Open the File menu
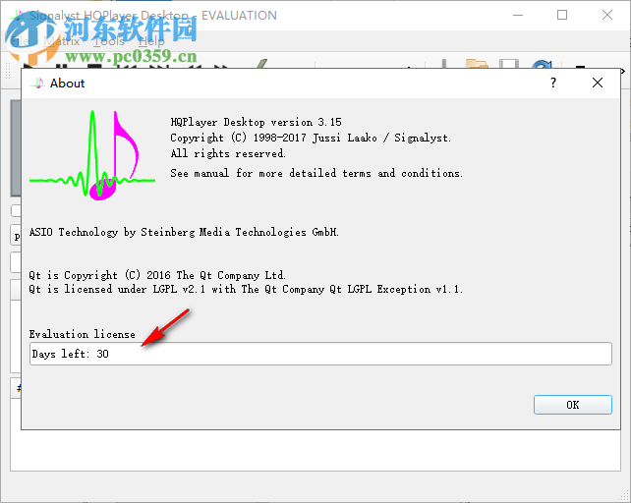 20,41
